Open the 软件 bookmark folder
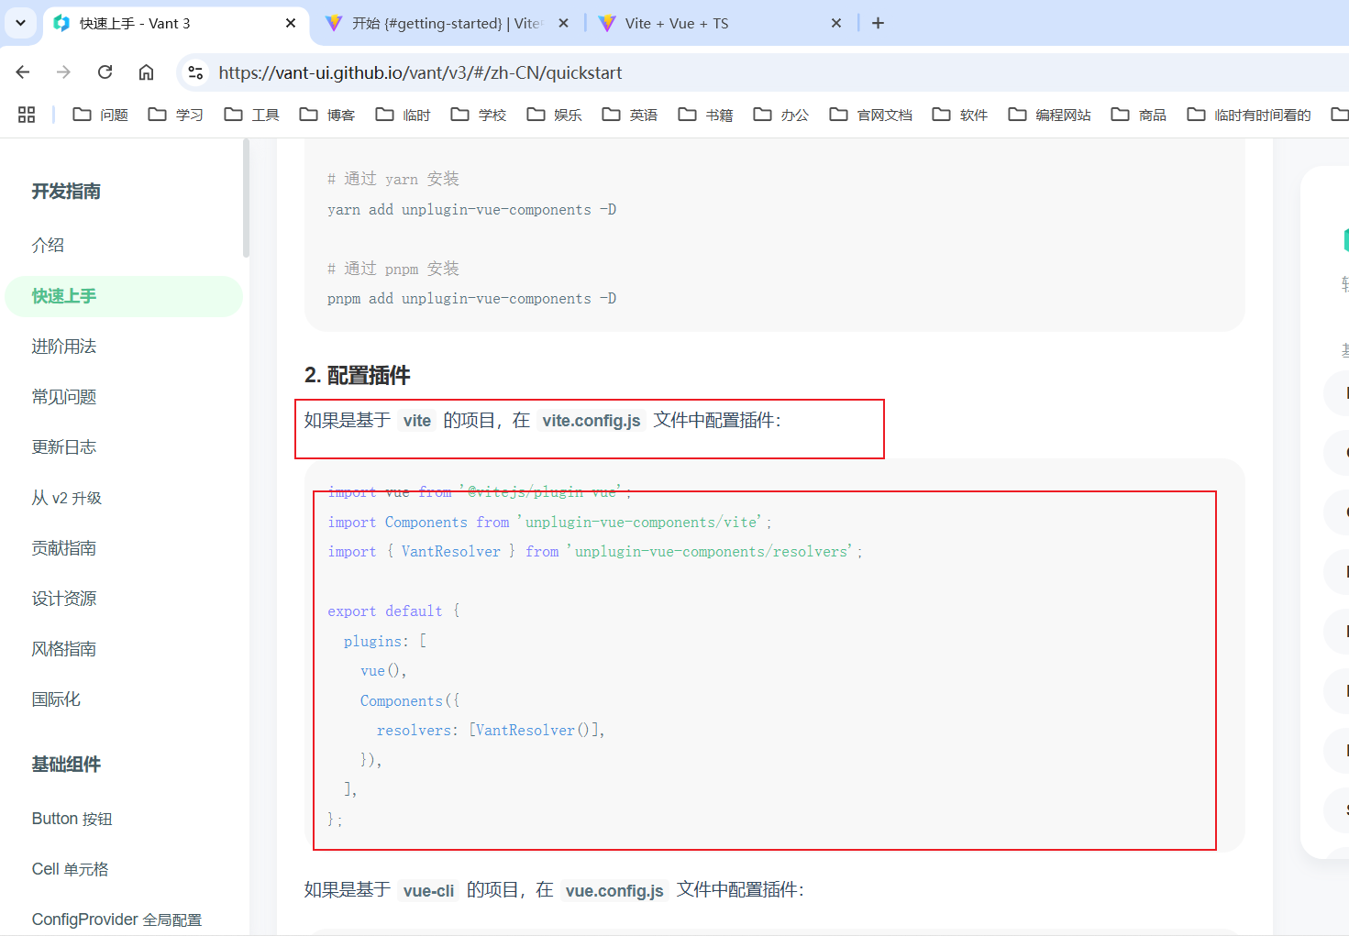The height and width of the screenshot is (936, 1349). [959, 115]
